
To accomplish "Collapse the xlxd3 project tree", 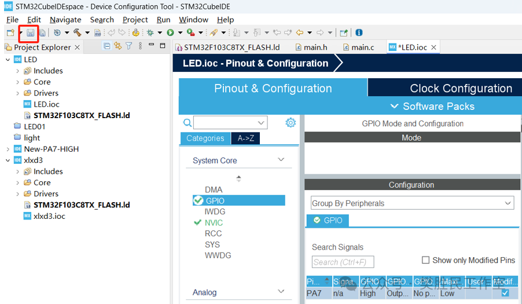I will [x=8, y=160].
